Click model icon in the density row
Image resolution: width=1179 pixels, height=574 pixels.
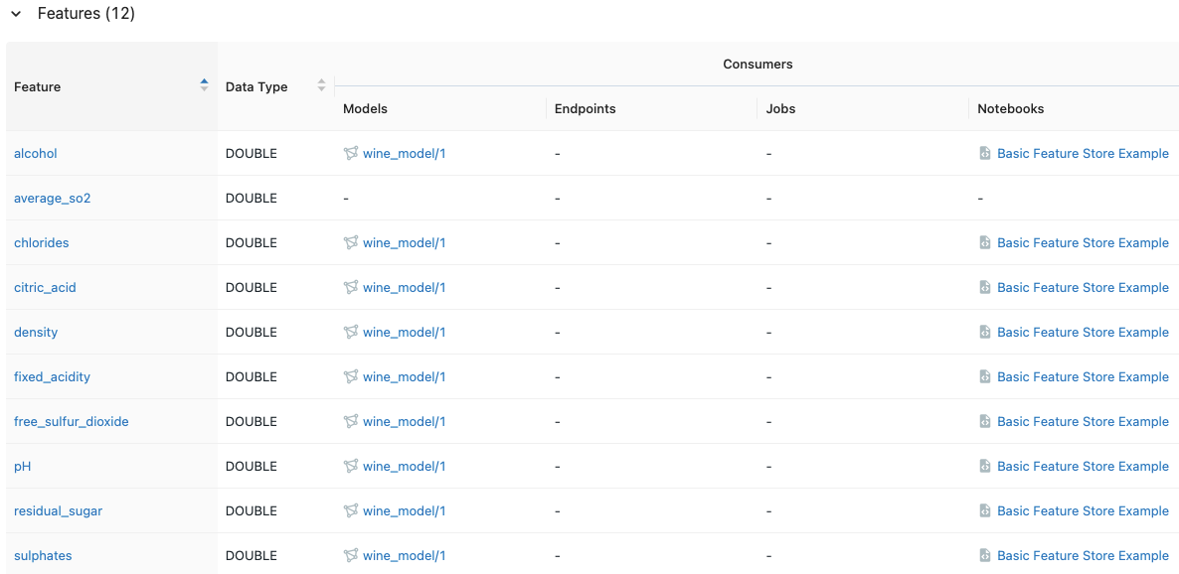(x=350, y=333)
